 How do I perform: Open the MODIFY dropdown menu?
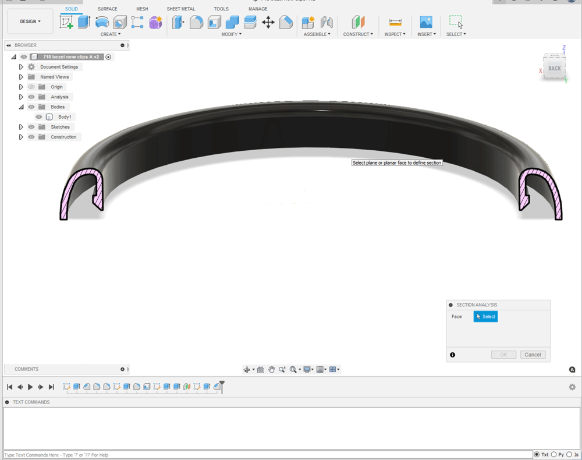click(x=231, y=34)
